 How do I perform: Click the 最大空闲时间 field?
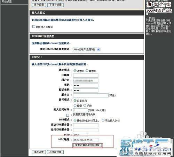click(80, 110)
